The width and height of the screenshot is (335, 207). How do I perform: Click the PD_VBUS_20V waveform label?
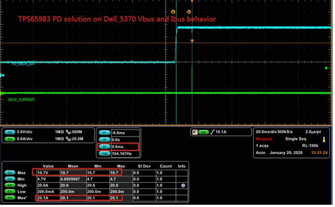click(23, 64)
